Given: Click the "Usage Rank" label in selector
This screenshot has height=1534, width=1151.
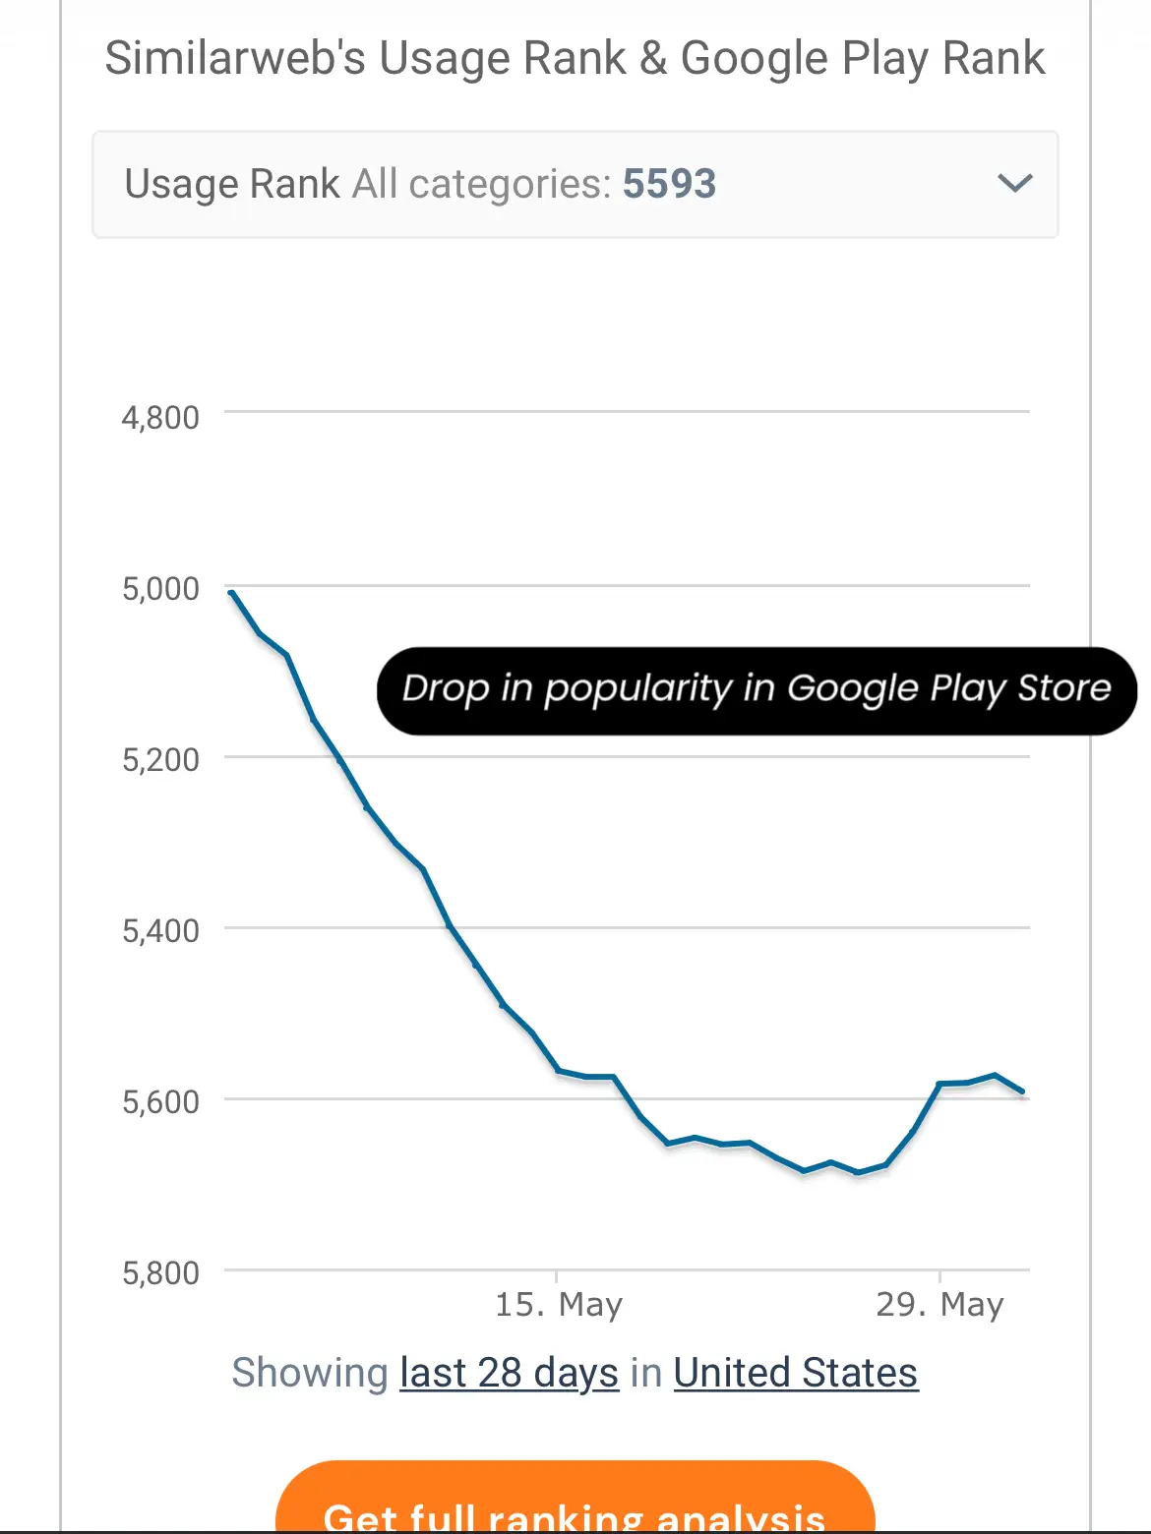Looking at the screenshot, I should [232, 184].
